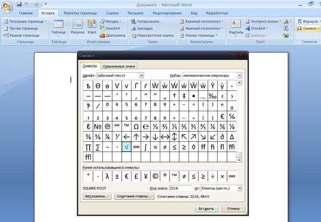The height and width of the screenshot is (222, 321).
Task: Pick the copyright sign from recent symbols
Action: click(155, 176)
